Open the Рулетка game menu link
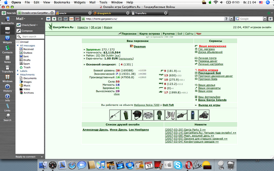This screenshot has height=171, width=274. click(169, 34)
